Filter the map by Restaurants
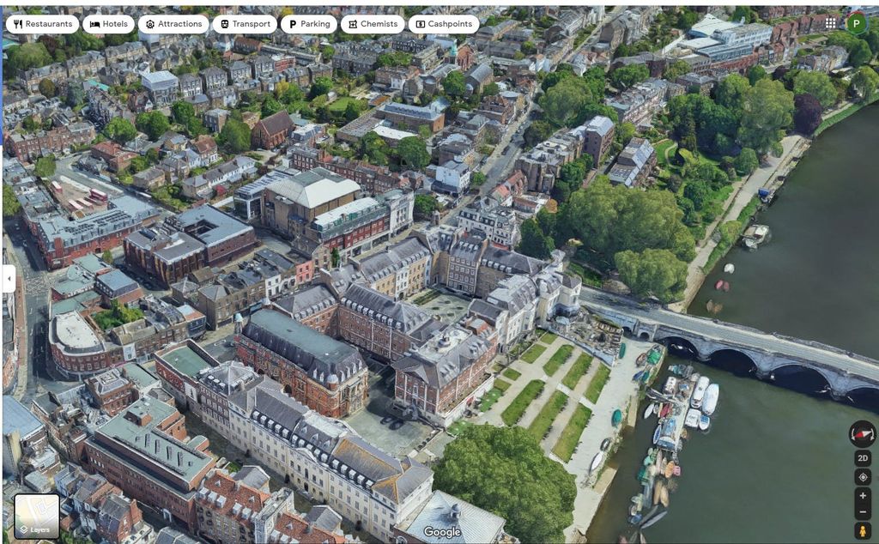 (x=42, y=24)
